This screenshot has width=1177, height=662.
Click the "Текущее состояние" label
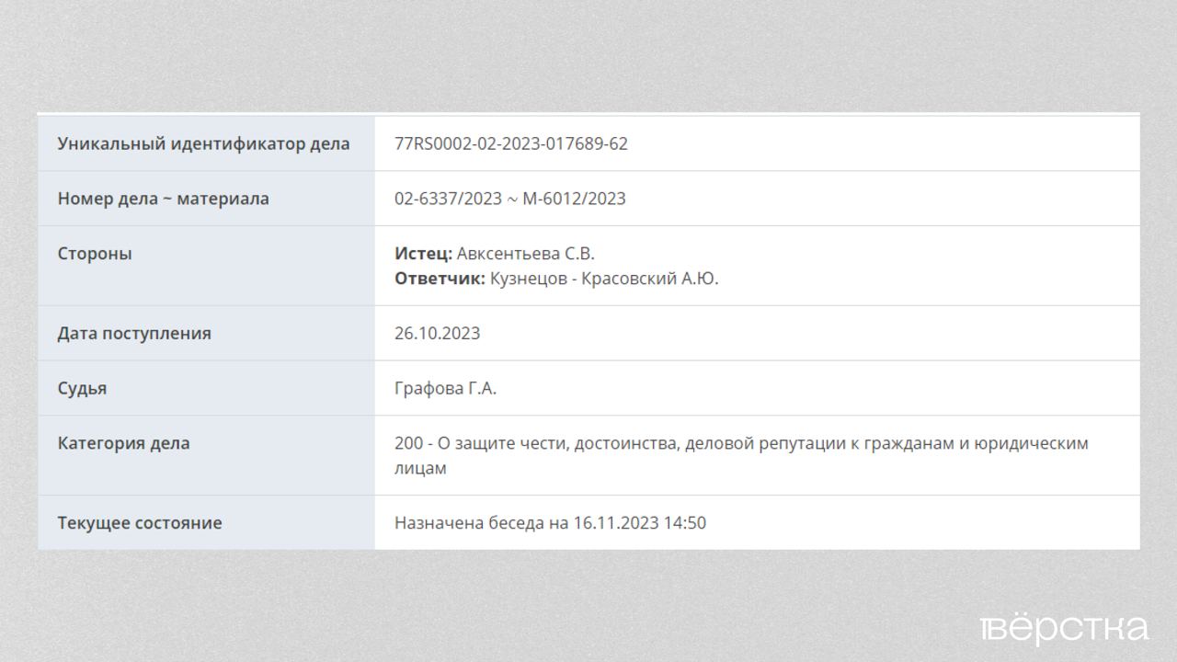(x=140, y=523)
